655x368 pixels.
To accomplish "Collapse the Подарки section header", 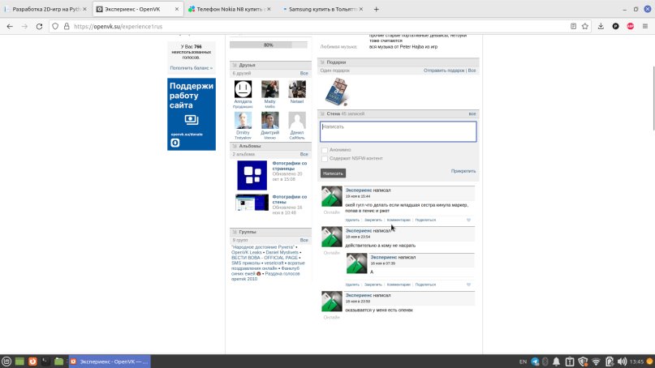I will [x=336, y=62].
